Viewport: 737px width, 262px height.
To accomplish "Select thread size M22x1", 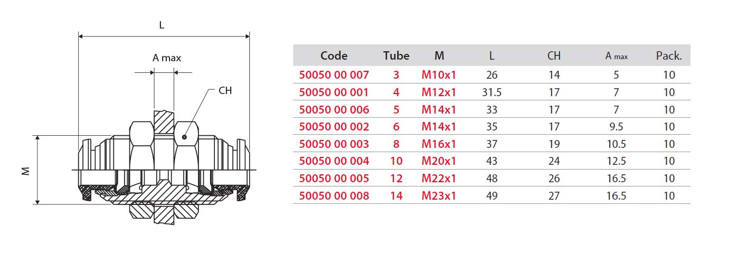I will (x=439, y=179).
